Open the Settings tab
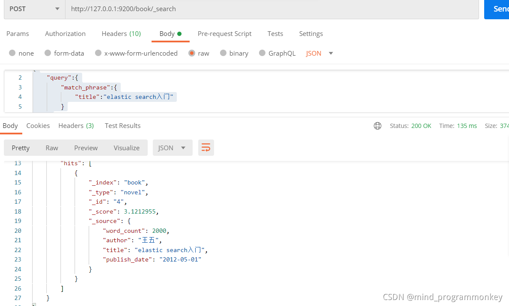The height and width of the screenshot is (306, 509). pos(311,34)
